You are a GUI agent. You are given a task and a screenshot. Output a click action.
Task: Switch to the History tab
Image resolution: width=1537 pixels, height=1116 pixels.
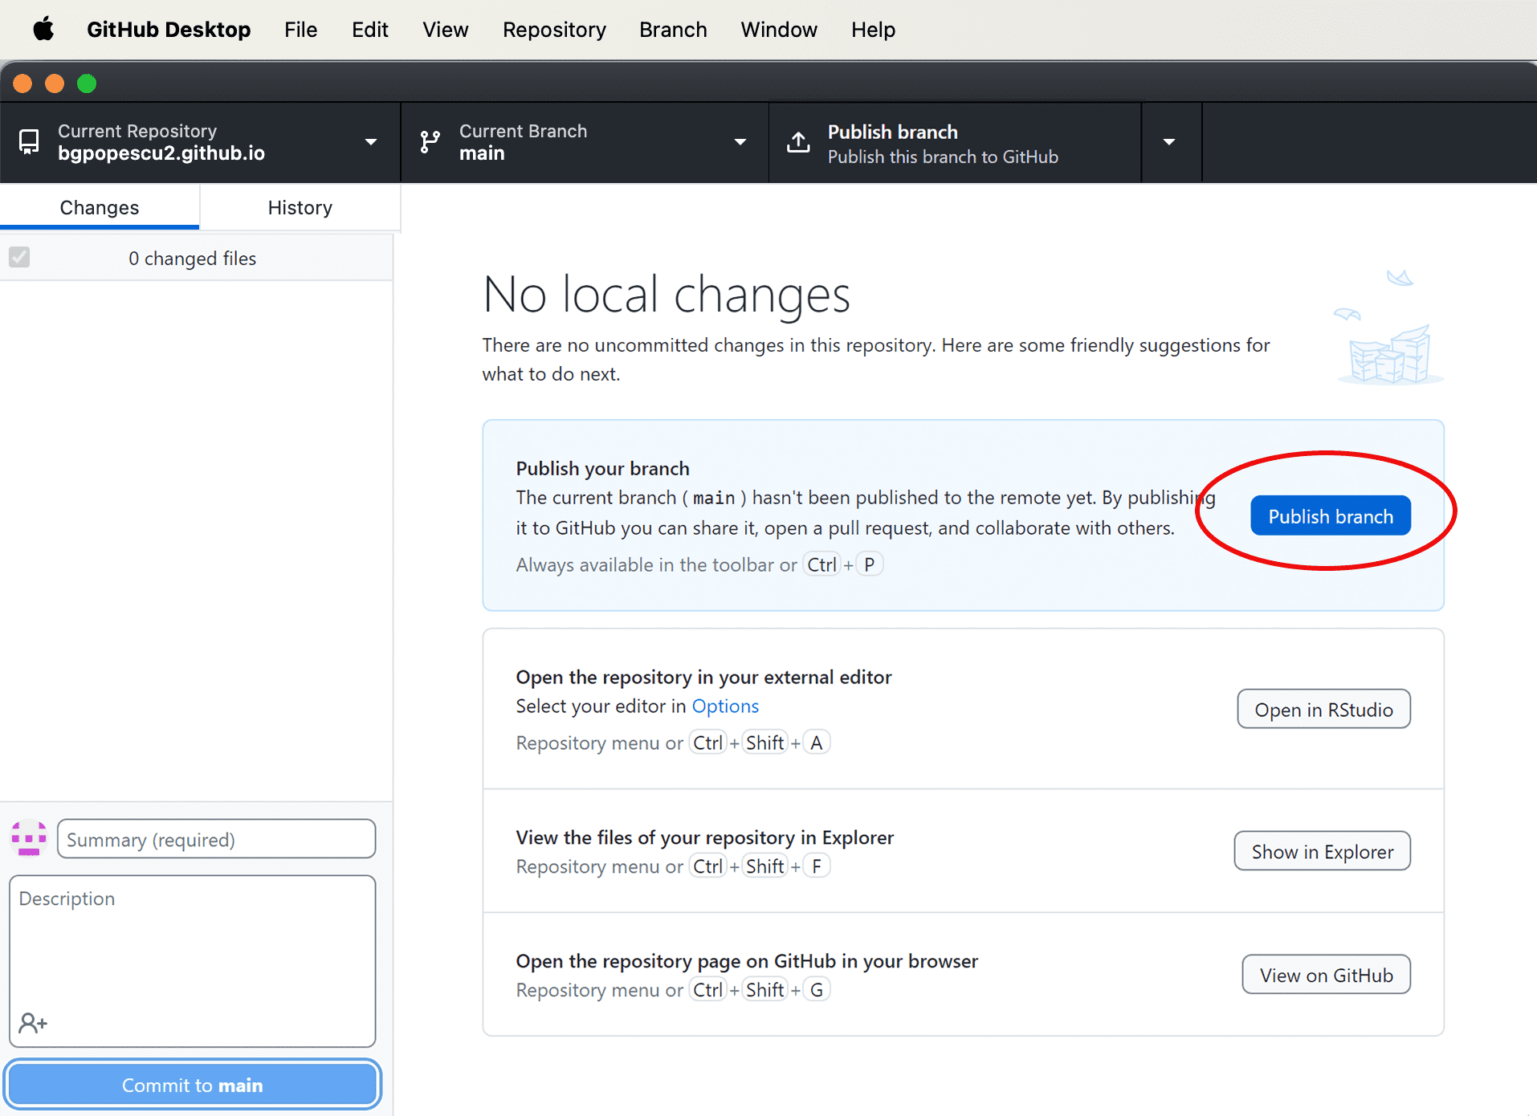click(x=300, y=207)
